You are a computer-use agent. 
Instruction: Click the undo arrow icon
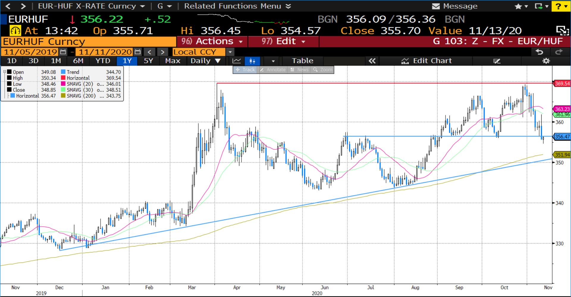pyautogui.click(x=539, y=52)
